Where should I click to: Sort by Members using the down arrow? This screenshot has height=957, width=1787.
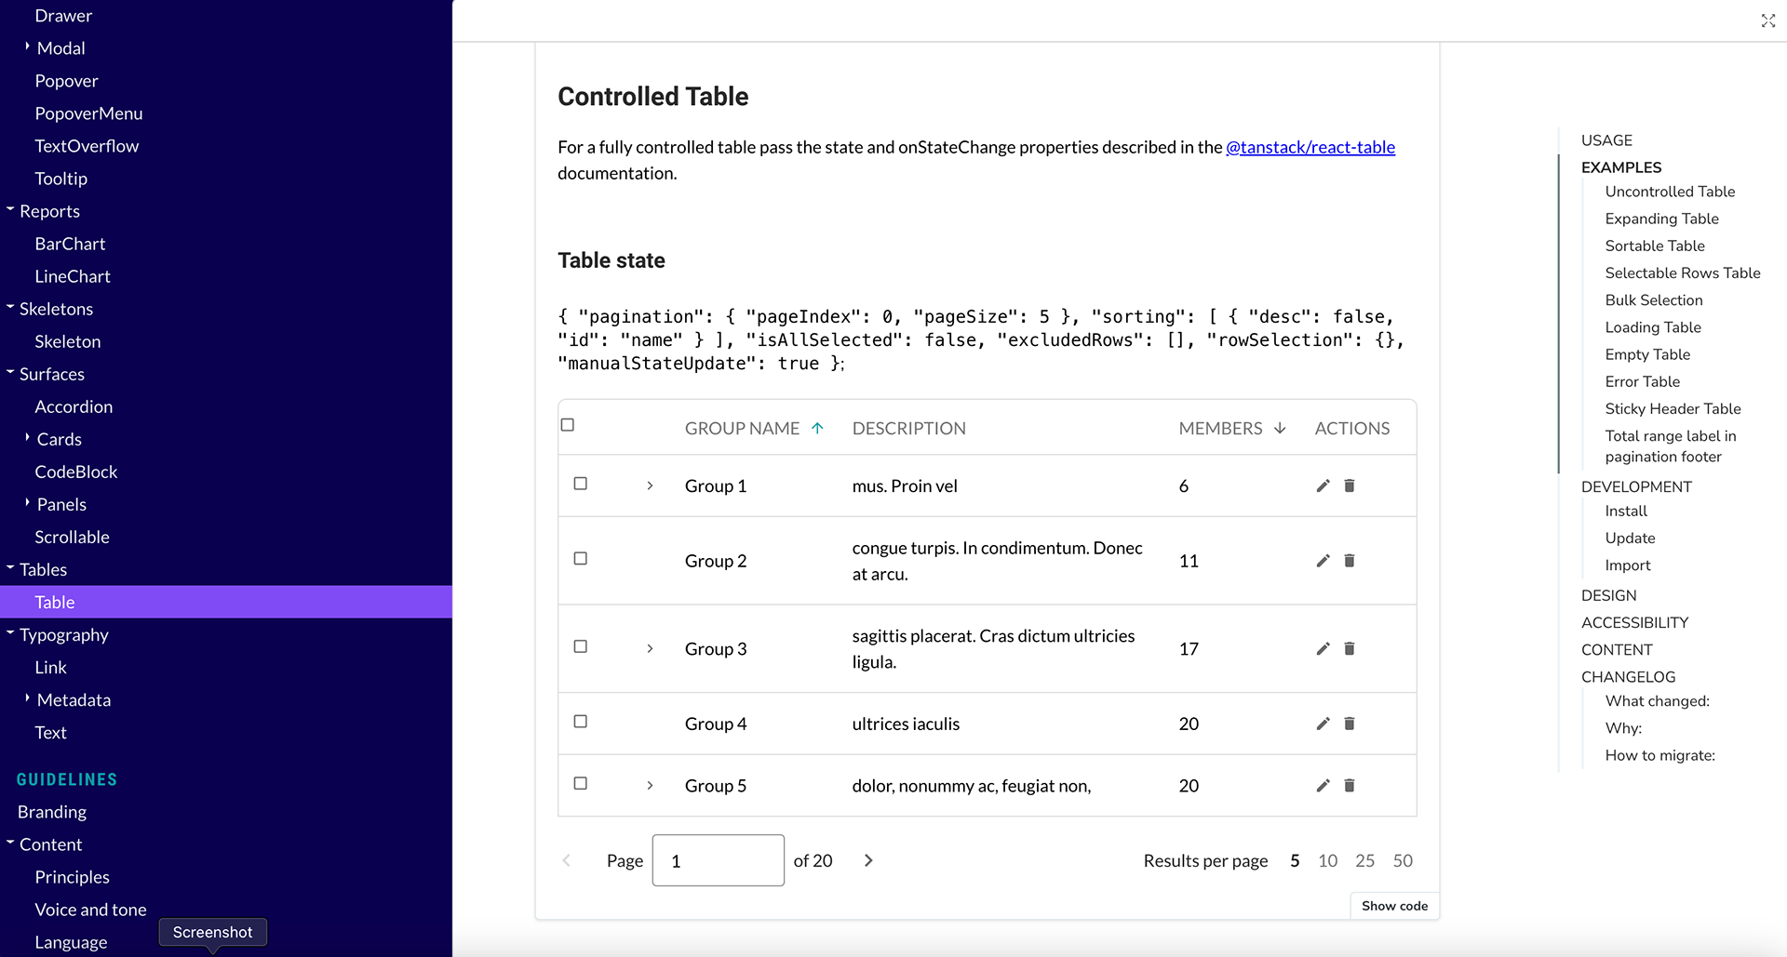coord(1280,429)
